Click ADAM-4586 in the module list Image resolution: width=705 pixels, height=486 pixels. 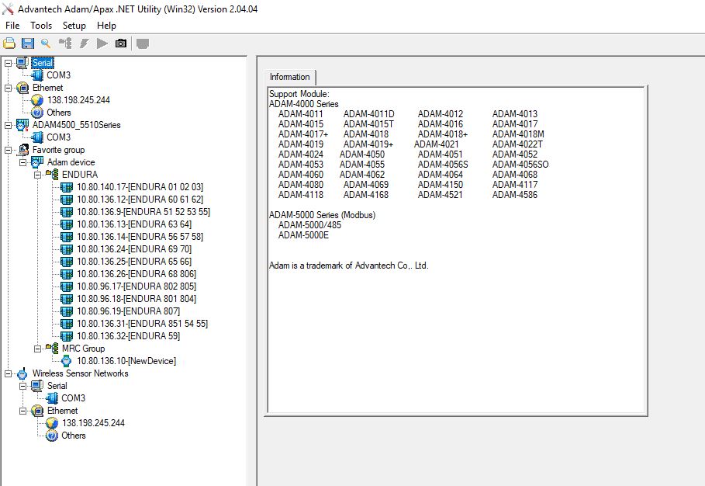(x=514, y=195)
